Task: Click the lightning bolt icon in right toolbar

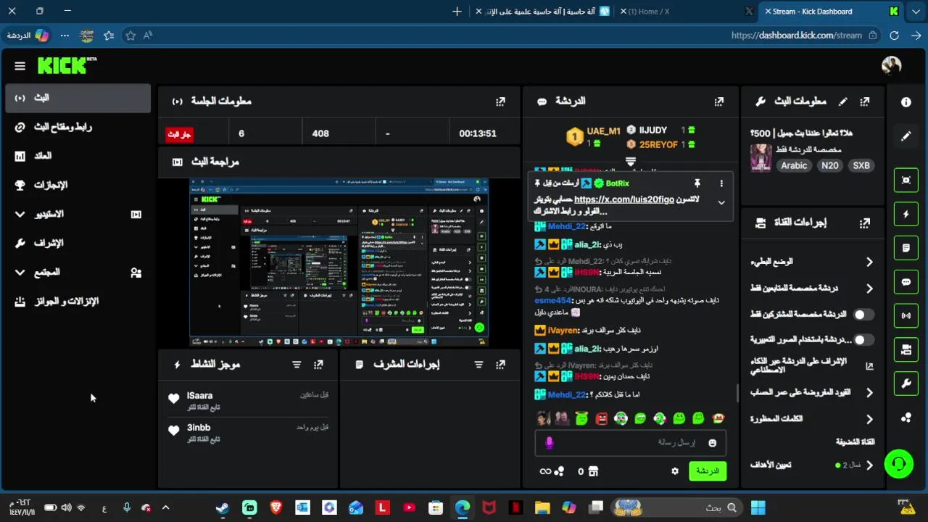Action: [906, 215]
